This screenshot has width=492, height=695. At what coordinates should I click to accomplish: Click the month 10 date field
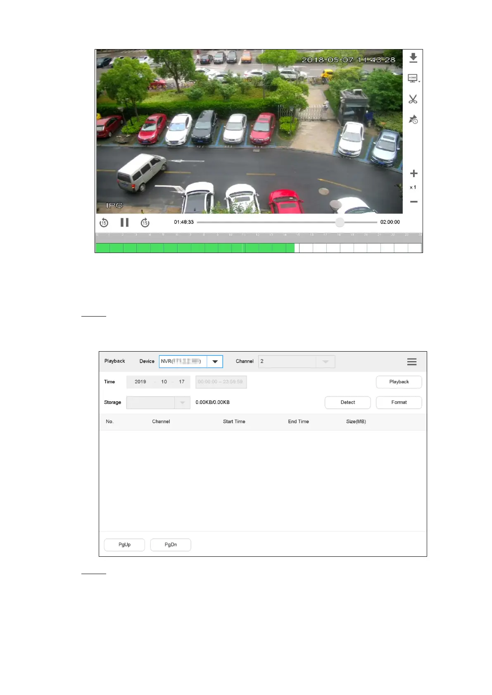(x=164, y=382)
